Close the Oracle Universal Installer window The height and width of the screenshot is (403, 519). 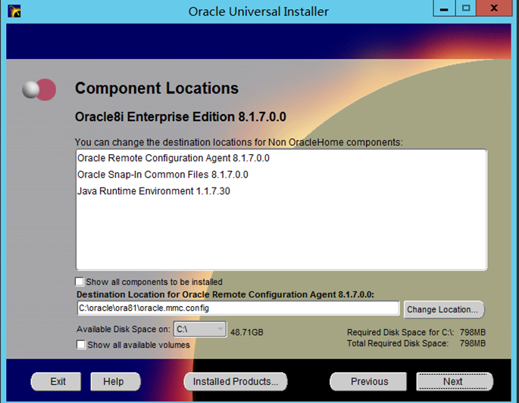click(494, 8)
